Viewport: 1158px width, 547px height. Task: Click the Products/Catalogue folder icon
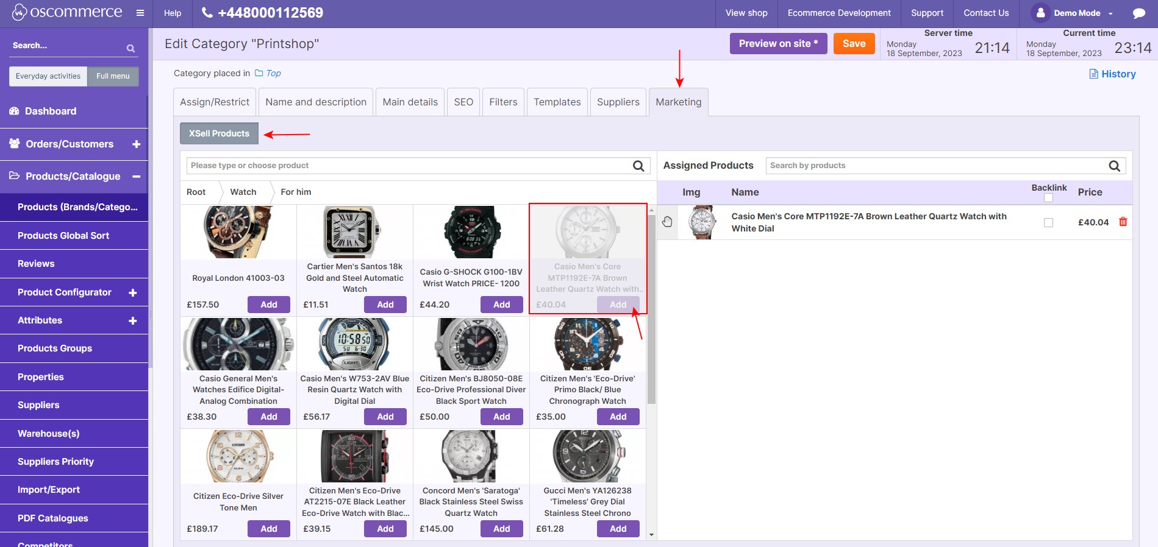click(15, 175)
